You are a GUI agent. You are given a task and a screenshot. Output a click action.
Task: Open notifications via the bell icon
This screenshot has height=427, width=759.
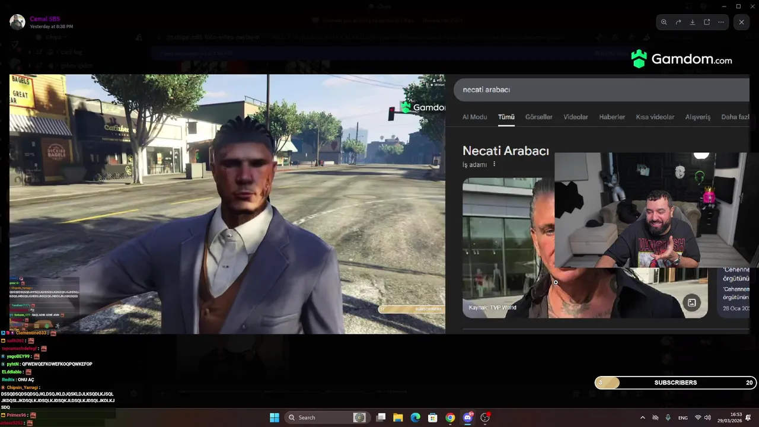click(748, 418)
